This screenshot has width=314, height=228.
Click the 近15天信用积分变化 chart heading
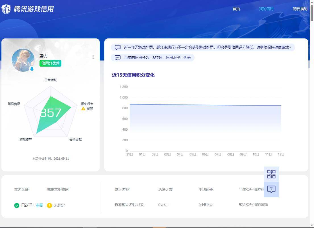(x=133, y=75)
